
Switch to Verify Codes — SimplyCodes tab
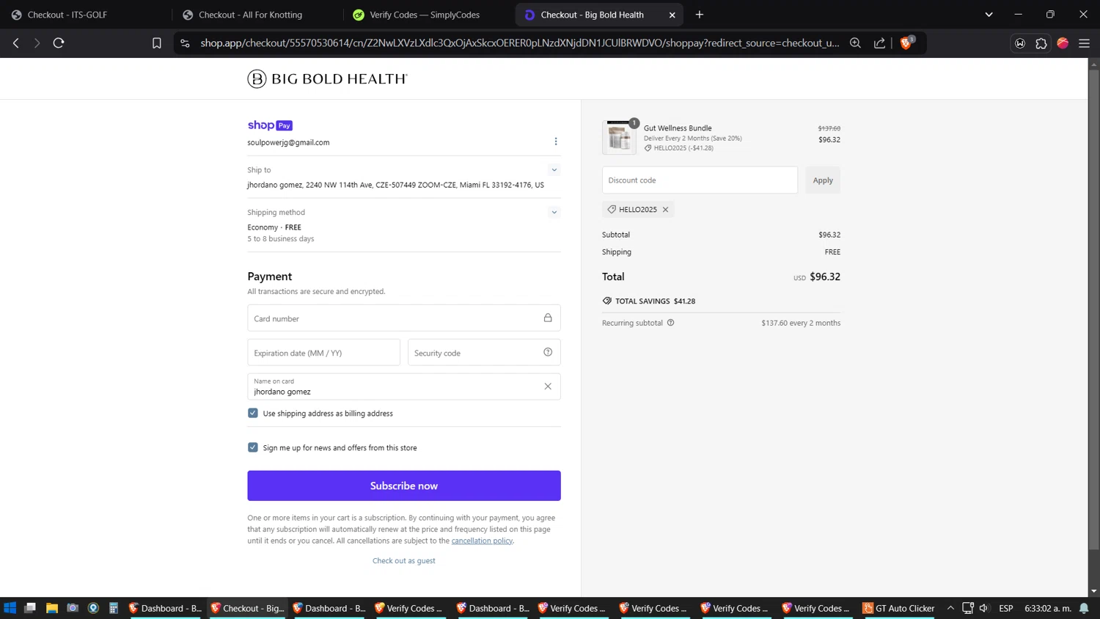point(424,15)
